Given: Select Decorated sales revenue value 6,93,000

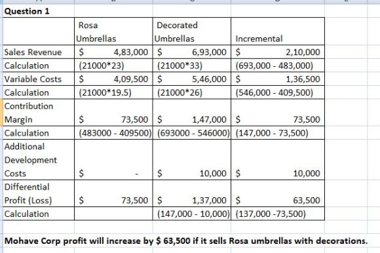Looking at the screenshot, I should click(x=192, y=52).
